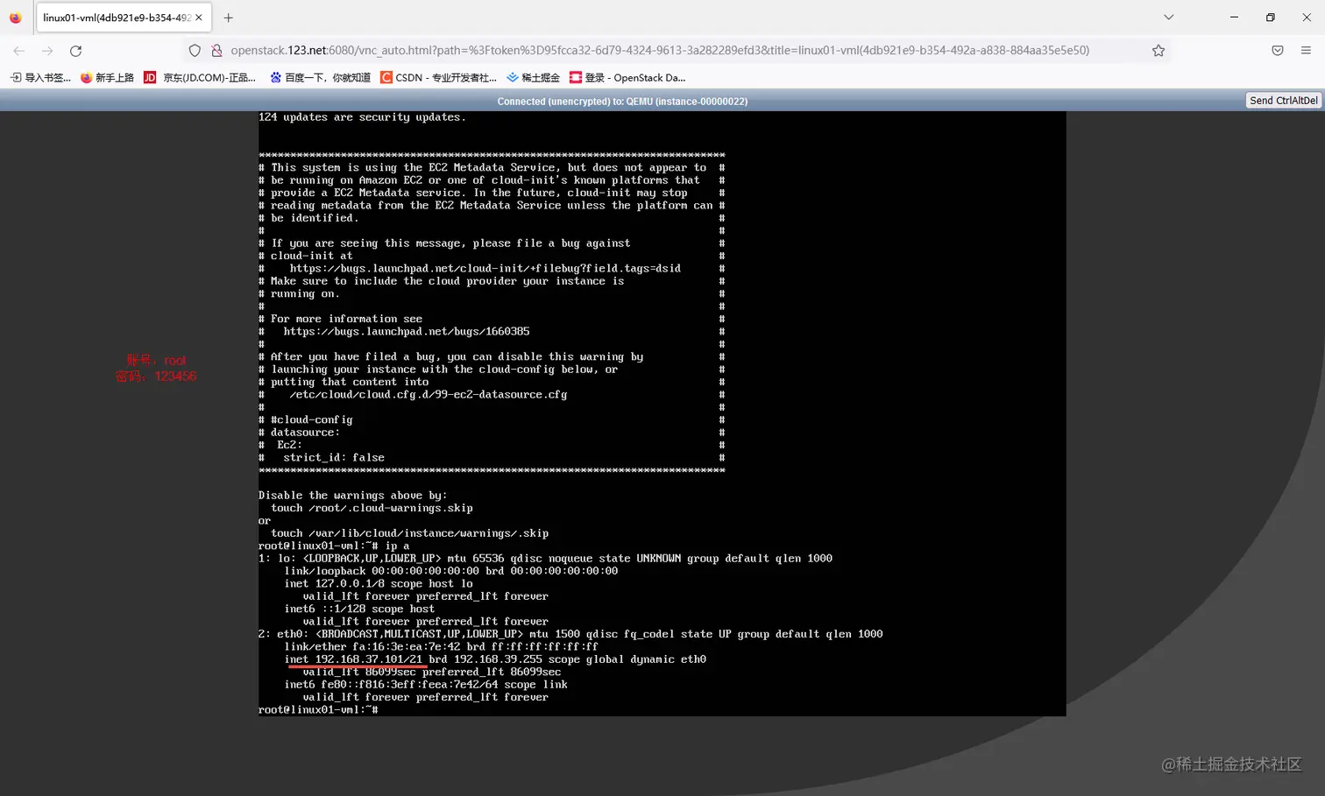This screenshot has width=1325, height=796.
Task: Restore down the Firefox window
Action: tap(1270, 18)
